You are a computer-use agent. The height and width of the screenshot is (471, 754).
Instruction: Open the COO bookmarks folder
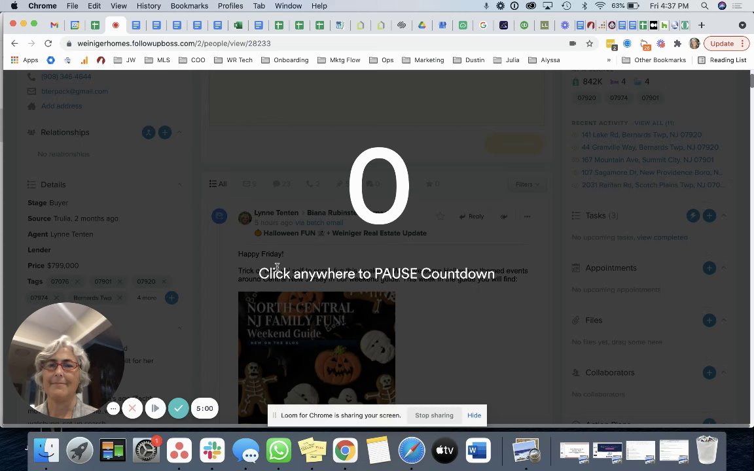pos(192,60)
